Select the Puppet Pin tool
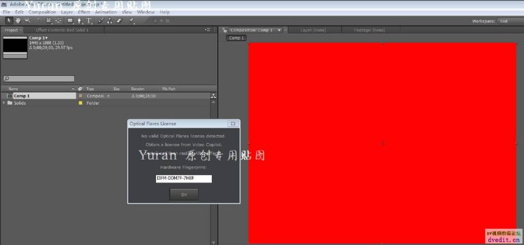524x245 pixels. pyautogui.click(x=132, y=21)
